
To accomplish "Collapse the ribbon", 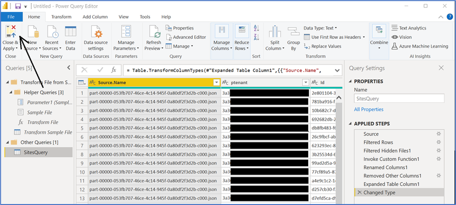I will (x=441, y=17).
